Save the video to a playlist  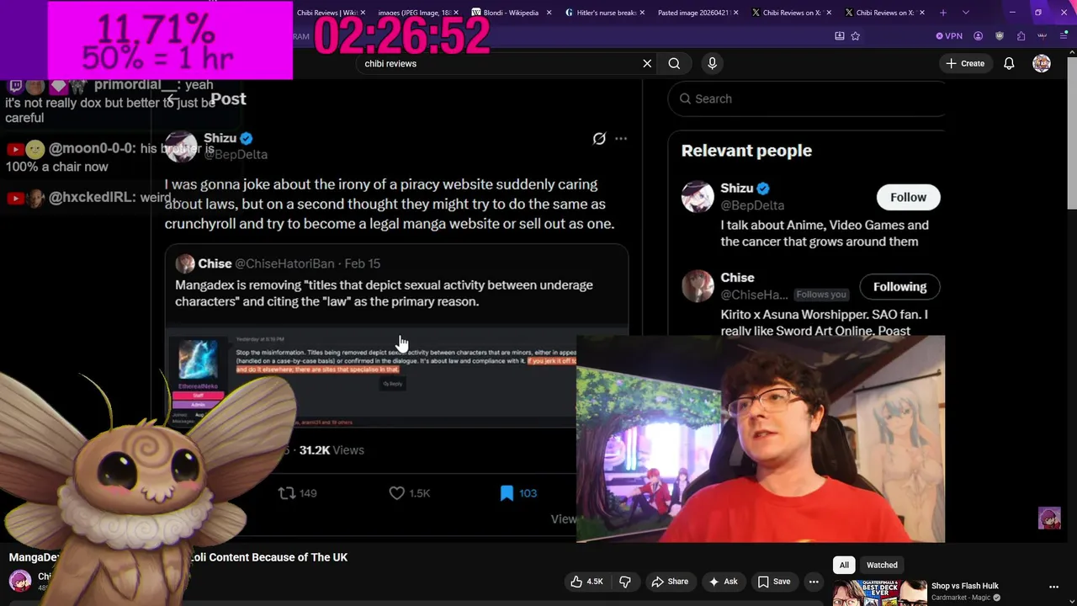[773, 582]
